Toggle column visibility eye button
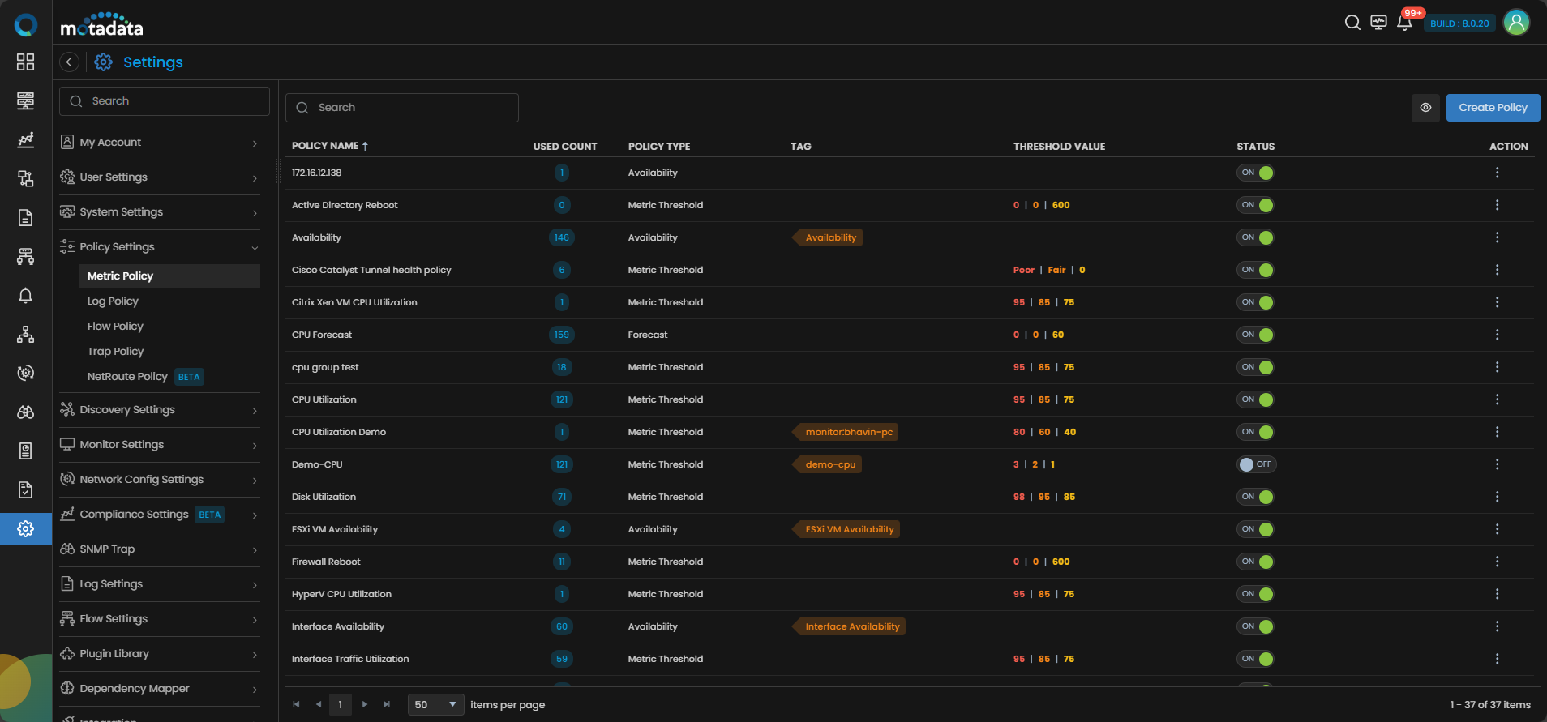The width and height of the screenshot is (1547, 722). 1425,108
